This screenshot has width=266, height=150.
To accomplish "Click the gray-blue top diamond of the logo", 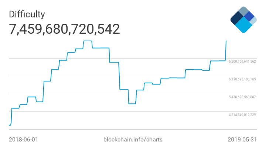I will coord(243,11).
